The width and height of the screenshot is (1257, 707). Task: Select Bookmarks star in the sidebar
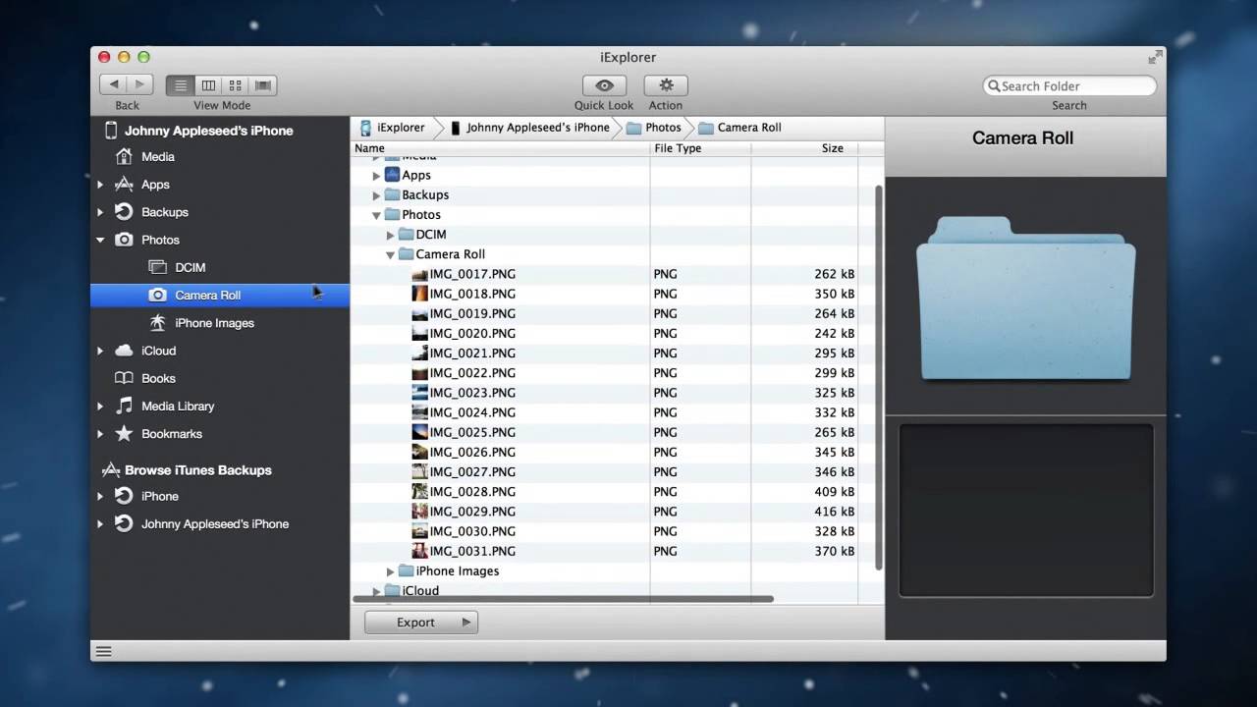124,433
